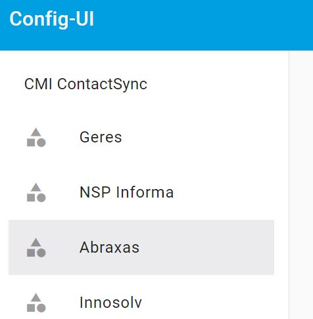Click the shapes icon beside Innosolv
Screen dimensions: 313x319
click(36, 303)
